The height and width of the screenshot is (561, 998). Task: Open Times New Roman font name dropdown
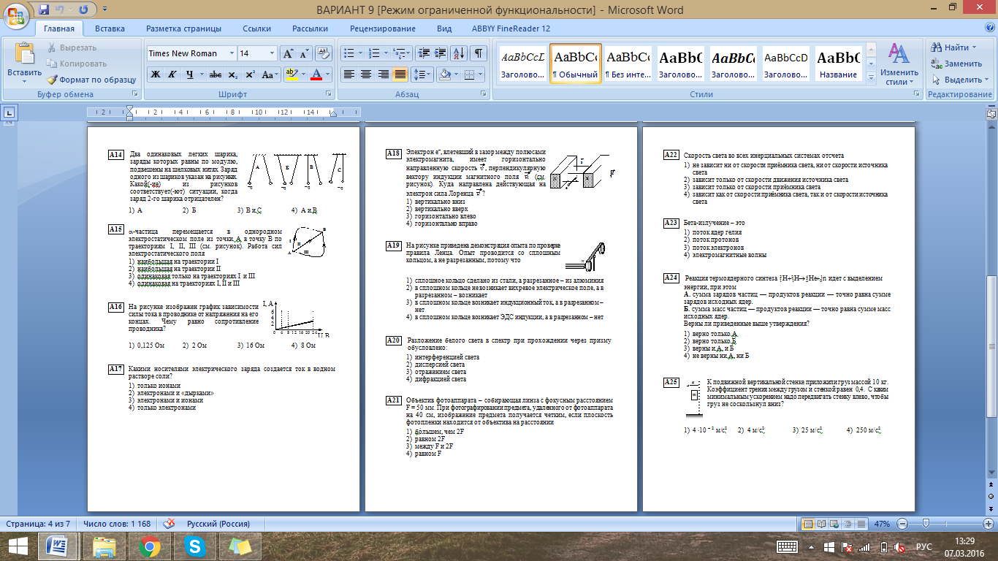232,53
